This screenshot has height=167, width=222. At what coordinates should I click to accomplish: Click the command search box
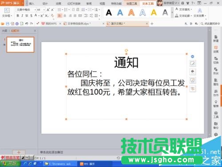pyautogui.click(x=210, y=24)
